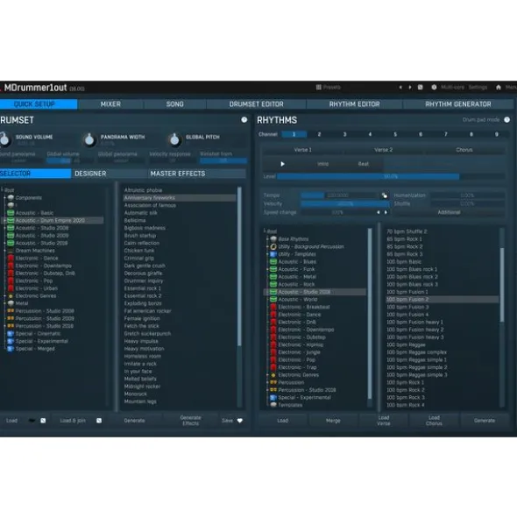This screenshot has width=517, height=518.
Task: Click the drum icon of Acoustic - Basic drumset
Action: point(11,213)
